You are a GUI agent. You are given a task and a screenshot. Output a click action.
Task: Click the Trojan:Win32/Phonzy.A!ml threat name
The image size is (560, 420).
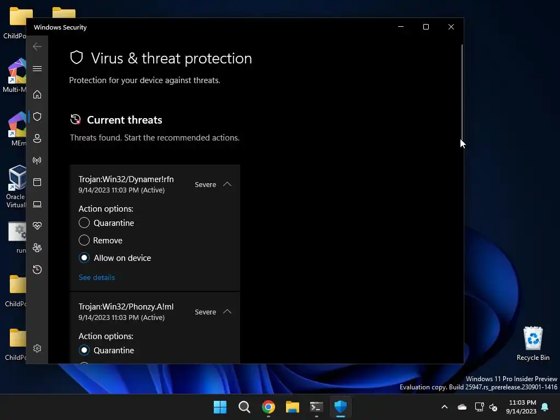point(126,307)
